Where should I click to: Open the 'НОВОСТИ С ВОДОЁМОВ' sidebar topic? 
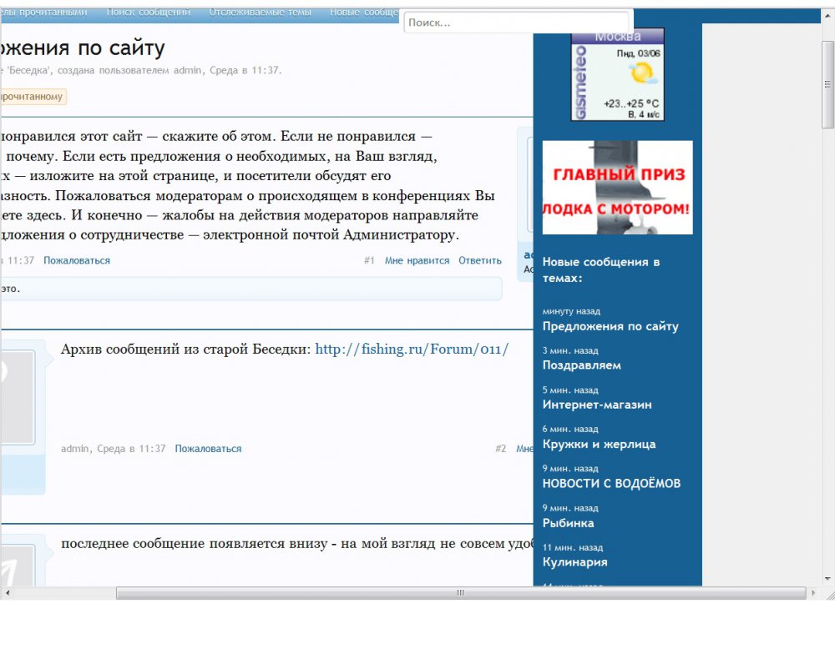[x=611, y=484]
